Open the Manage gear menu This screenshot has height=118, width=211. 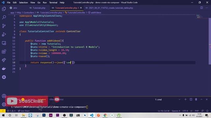(x=4, y=104)
